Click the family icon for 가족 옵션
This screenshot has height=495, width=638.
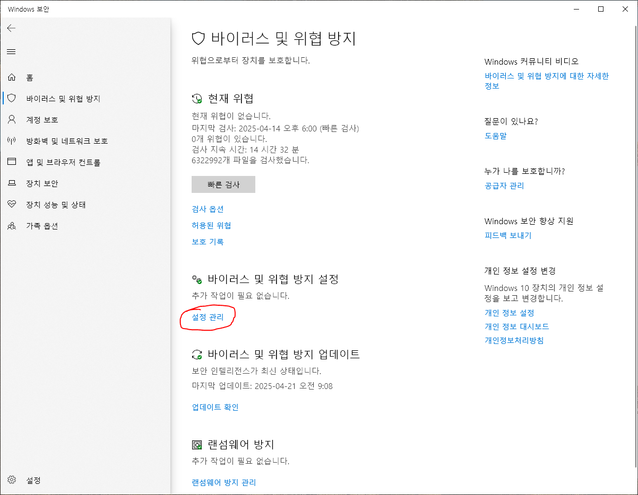[12, 226]
